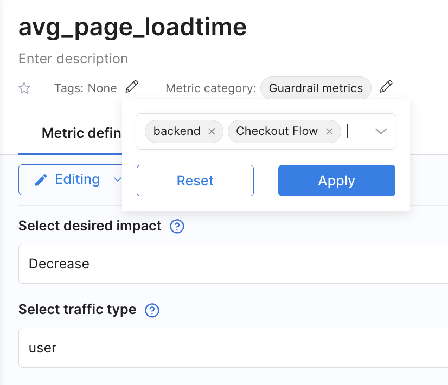This screenshot has height=385, width=448.
Task: Open help for Select desired impact
Action: tap(177, 226)
